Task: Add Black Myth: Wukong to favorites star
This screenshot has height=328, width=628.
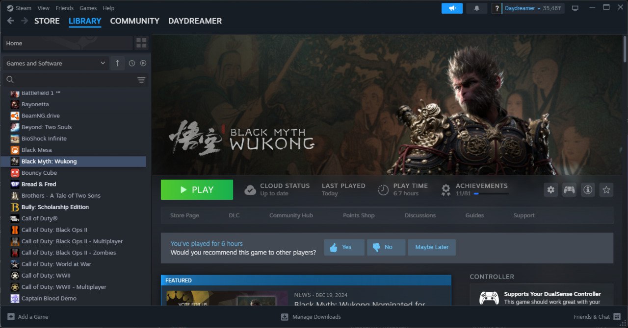Action: point(606,190)
